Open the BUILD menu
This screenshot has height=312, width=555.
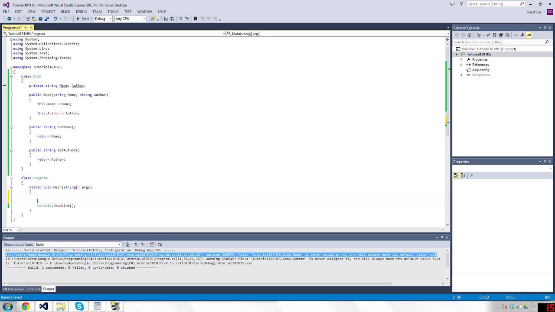click(x=65, y=12)
